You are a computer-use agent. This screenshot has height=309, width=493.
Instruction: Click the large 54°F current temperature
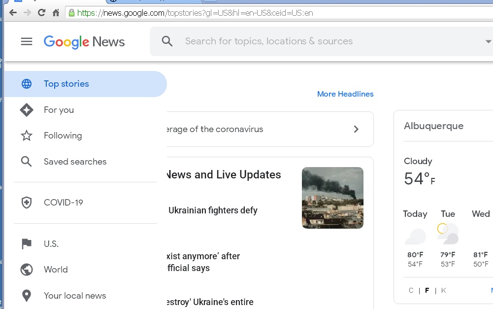tap(420, 179)
